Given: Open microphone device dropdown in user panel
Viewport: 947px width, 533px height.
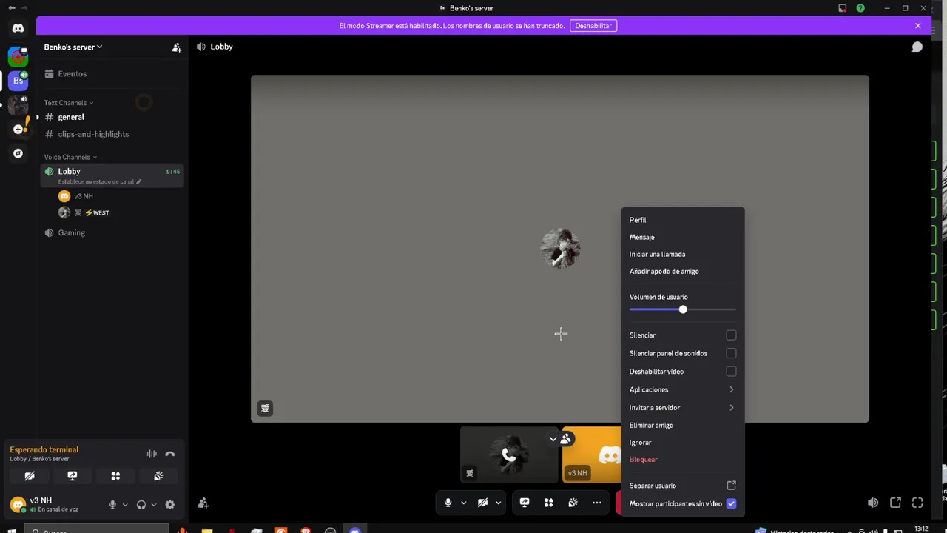Looking at the screenshot, I should click(124, 505).
